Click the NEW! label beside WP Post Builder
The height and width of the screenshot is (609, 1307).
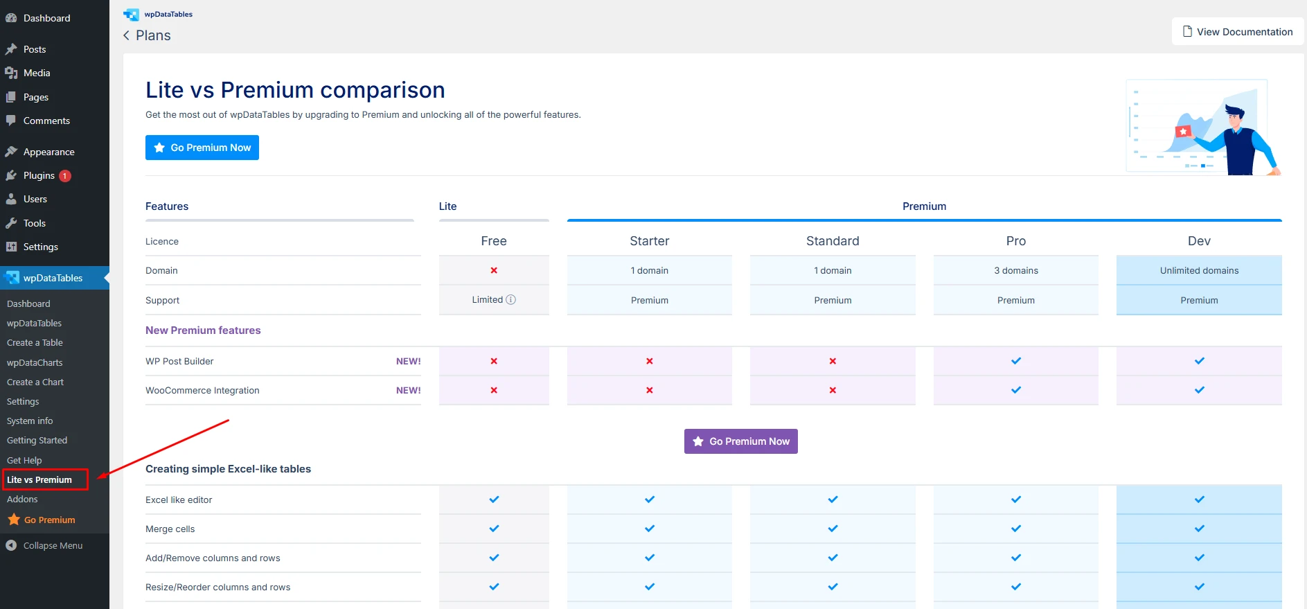tap(409, 361)
